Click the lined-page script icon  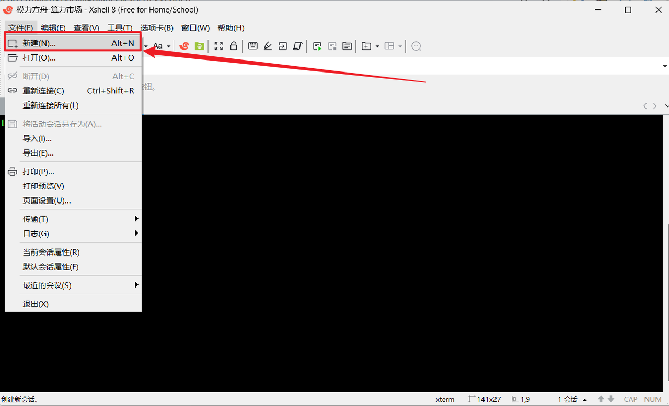[x=347, y=46]
